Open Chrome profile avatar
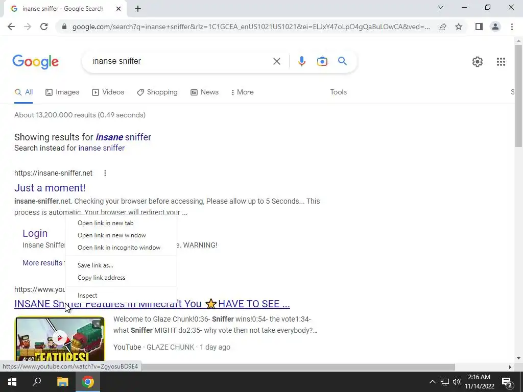Screen dimensions: 523x392 tap(495, 27)
